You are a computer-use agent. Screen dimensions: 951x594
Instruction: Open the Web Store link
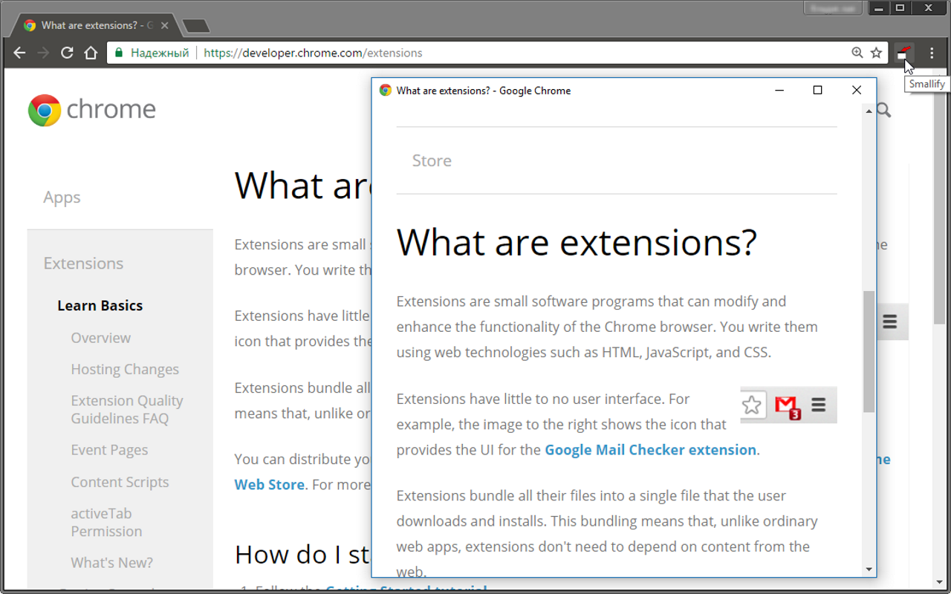point(270,484)
